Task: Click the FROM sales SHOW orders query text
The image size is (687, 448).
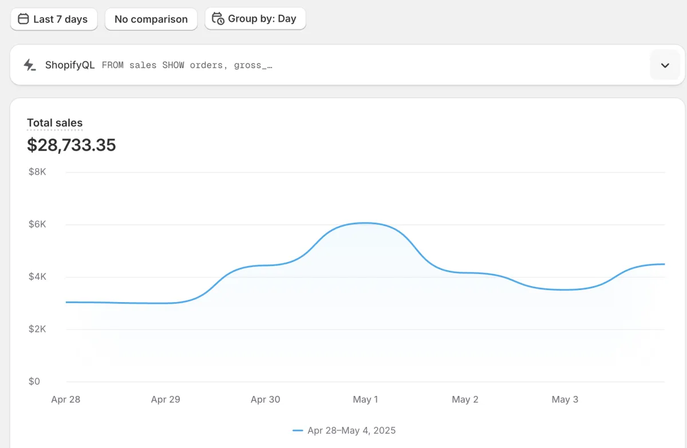Action: click(187, 65)
